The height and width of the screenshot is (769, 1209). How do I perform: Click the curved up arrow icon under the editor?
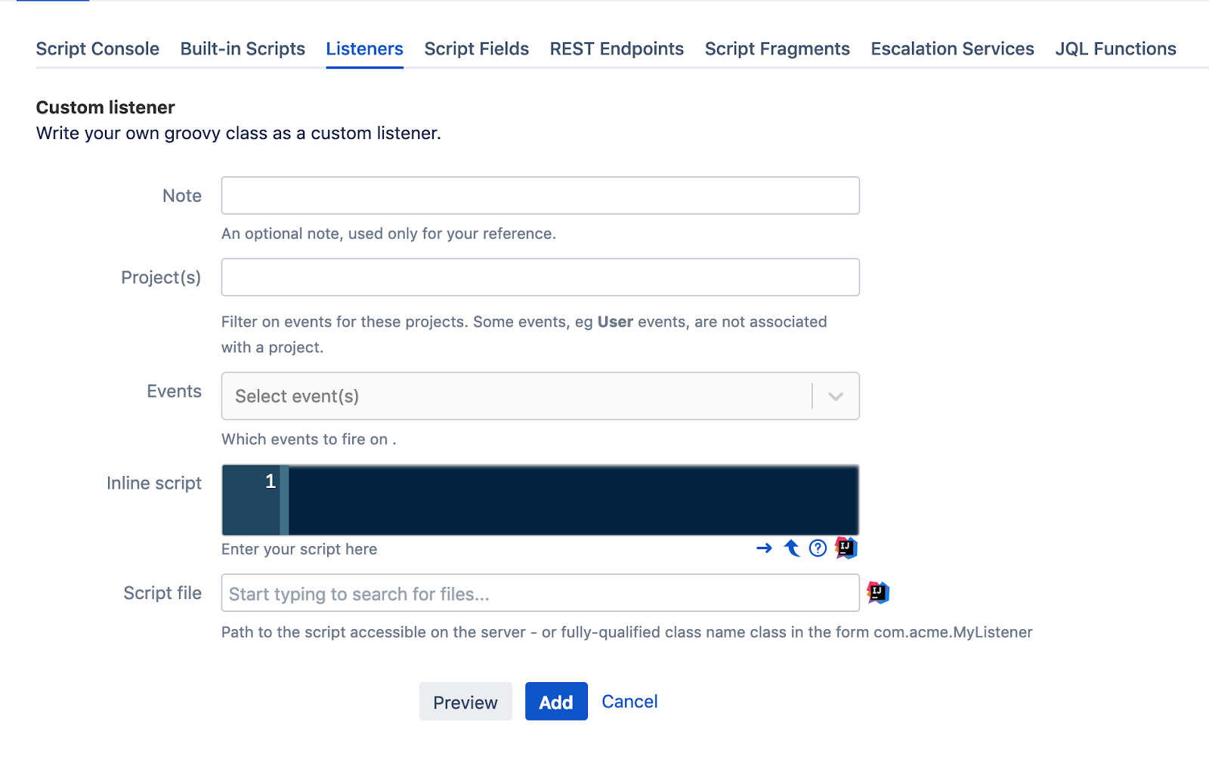[791, 548]
